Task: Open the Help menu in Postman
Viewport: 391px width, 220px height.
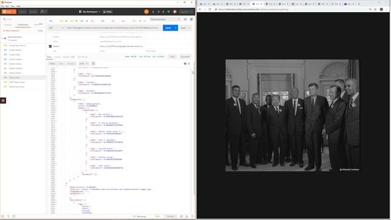Action: [x=18, y=6]
